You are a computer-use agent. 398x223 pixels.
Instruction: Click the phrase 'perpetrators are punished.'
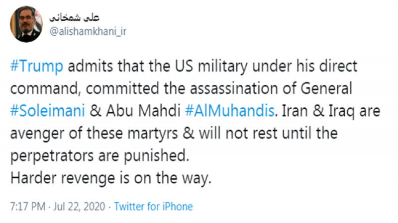pyautogui.click(x=100, y=155)
